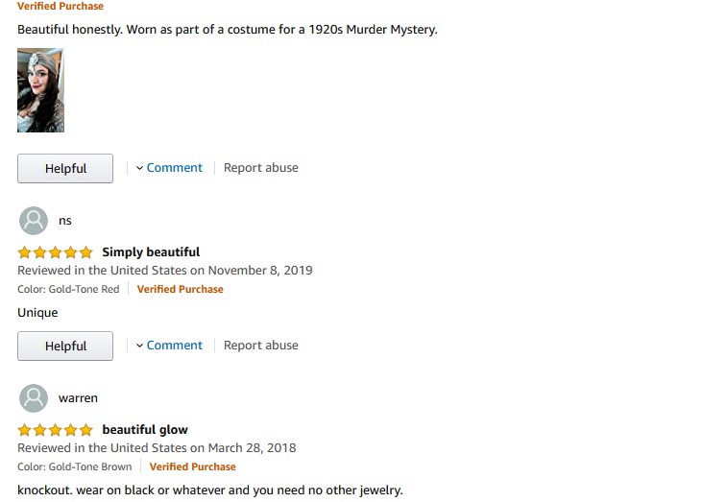Select Comment text link on ns's review
703x502 pixels.
click(174, 345)
